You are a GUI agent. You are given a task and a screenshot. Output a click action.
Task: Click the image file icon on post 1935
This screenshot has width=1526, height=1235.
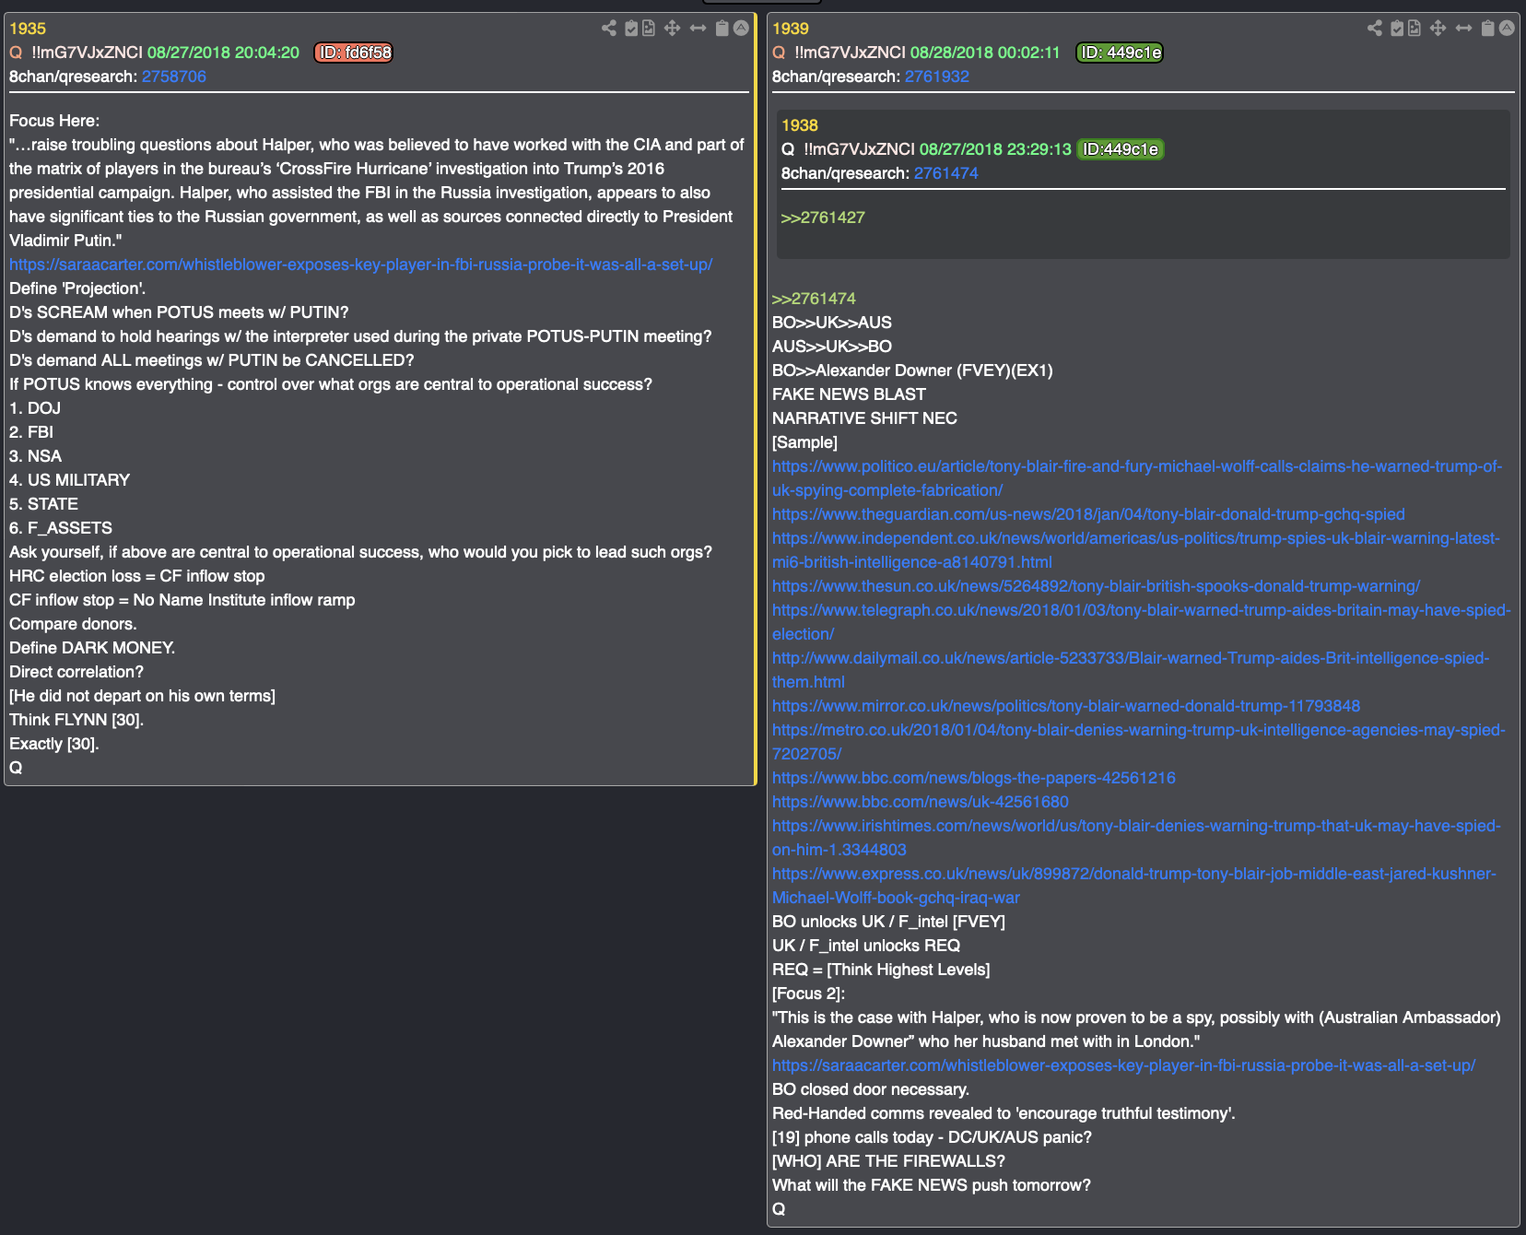coord(649,29)
